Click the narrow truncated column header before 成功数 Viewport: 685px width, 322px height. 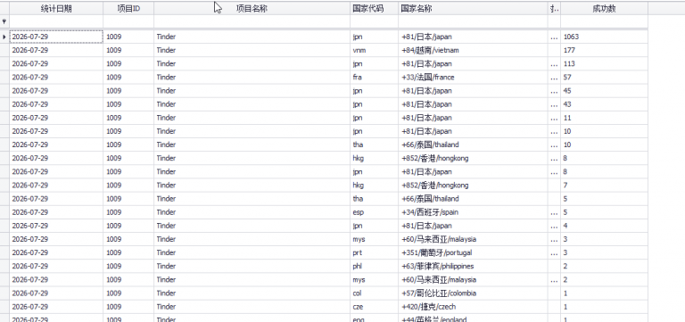tap(555, 8)
